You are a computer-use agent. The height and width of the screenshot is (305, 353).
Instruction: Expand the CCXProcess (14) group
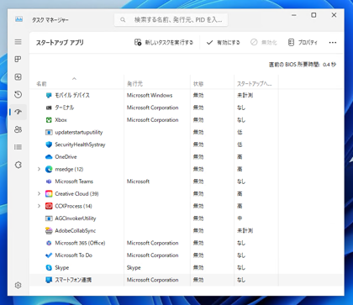click(x=39, y=206)
